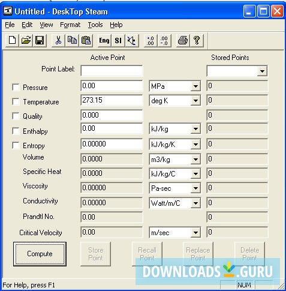Click the Prandtl No. value field
286x291 pixels.
coord(112,217)
